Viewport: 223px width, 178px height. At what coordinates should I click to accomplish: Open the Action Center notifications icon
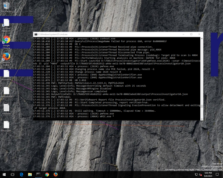tap(217, 174)
